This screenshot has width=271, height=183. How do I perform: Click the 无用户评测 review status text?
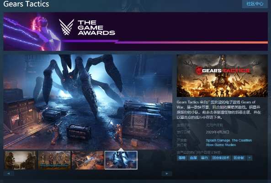(214, 125)
